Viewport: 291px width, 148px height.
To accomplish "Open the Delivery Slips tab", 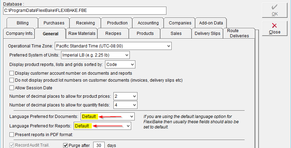I will [207, 34].
